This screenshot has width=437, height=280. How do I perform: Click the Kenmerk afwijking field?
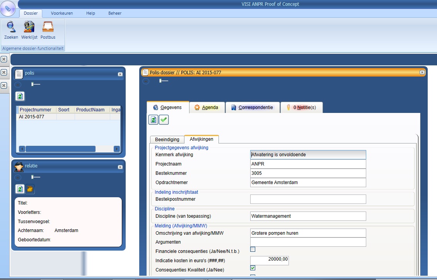308,155
